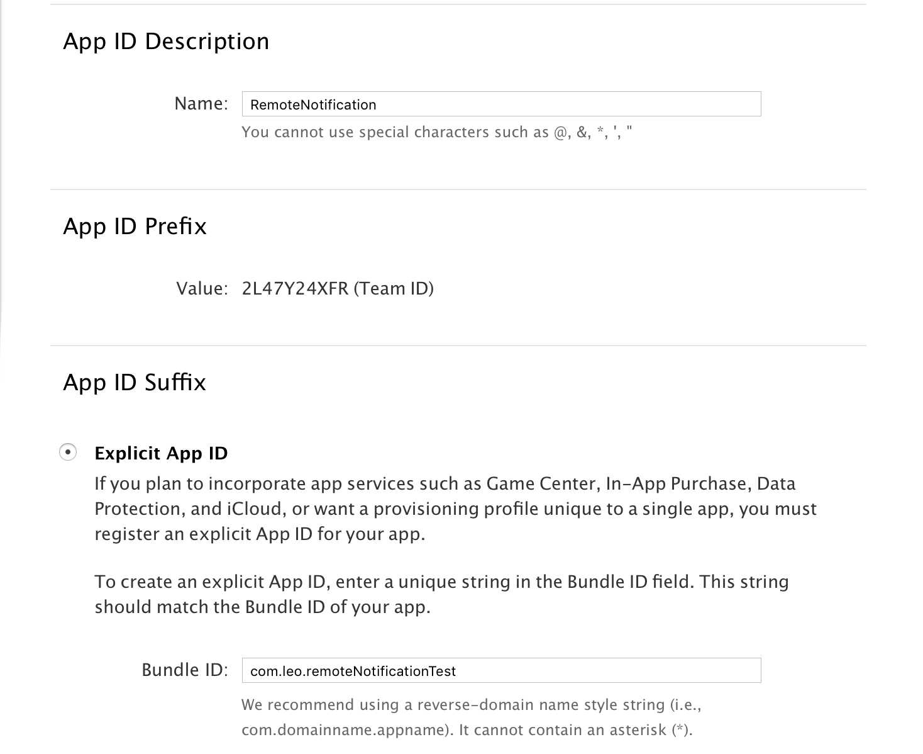Click the App ID Prefix heading
This screenshot has width=923, height=754.
[135, 227]
